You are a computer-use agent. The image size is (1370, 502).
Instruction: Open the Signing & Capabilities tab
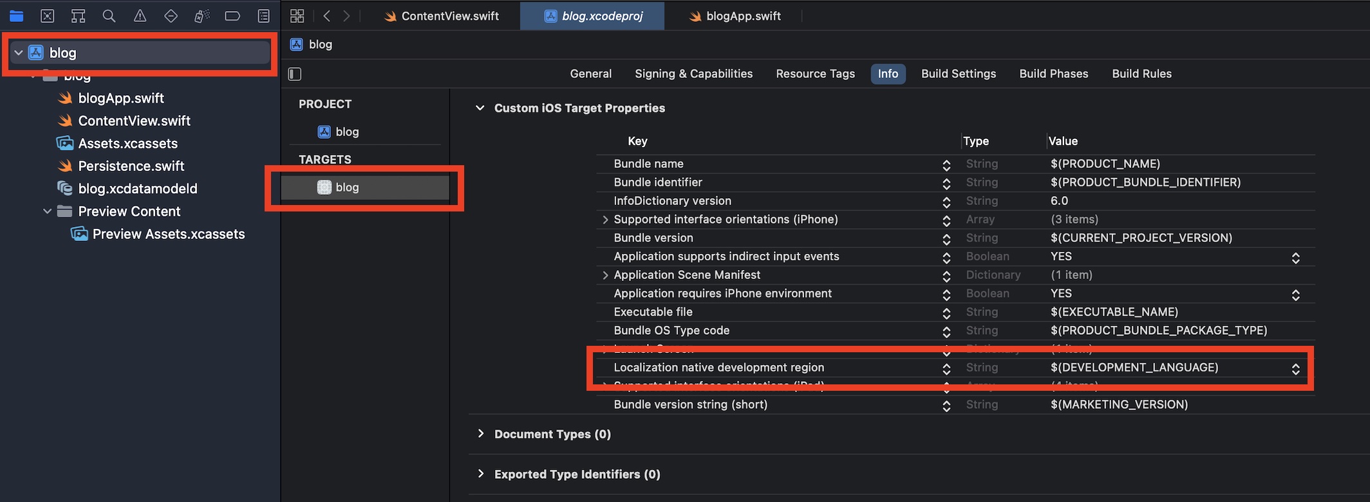(693, 74)
